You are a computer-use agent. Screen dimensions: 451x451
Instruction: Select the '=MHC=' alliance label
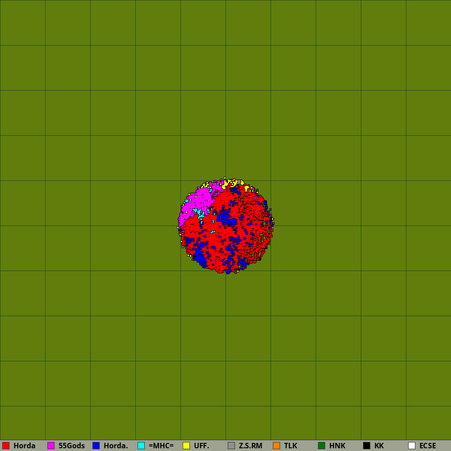click(161, 446)
